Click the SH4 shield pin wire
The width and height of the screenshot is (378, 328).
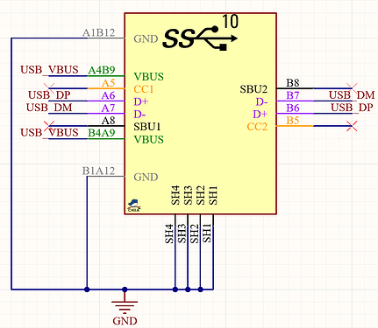175,252
